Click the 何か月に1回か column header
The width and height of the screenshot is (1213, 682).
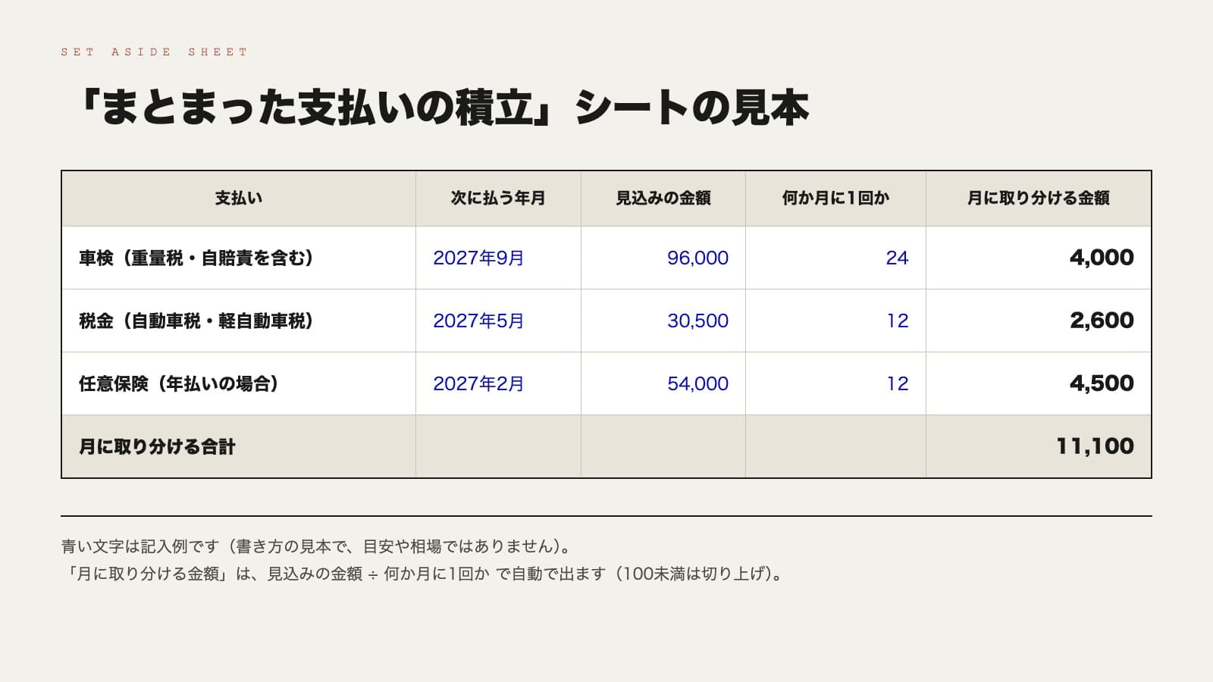(x=835, y=198)
